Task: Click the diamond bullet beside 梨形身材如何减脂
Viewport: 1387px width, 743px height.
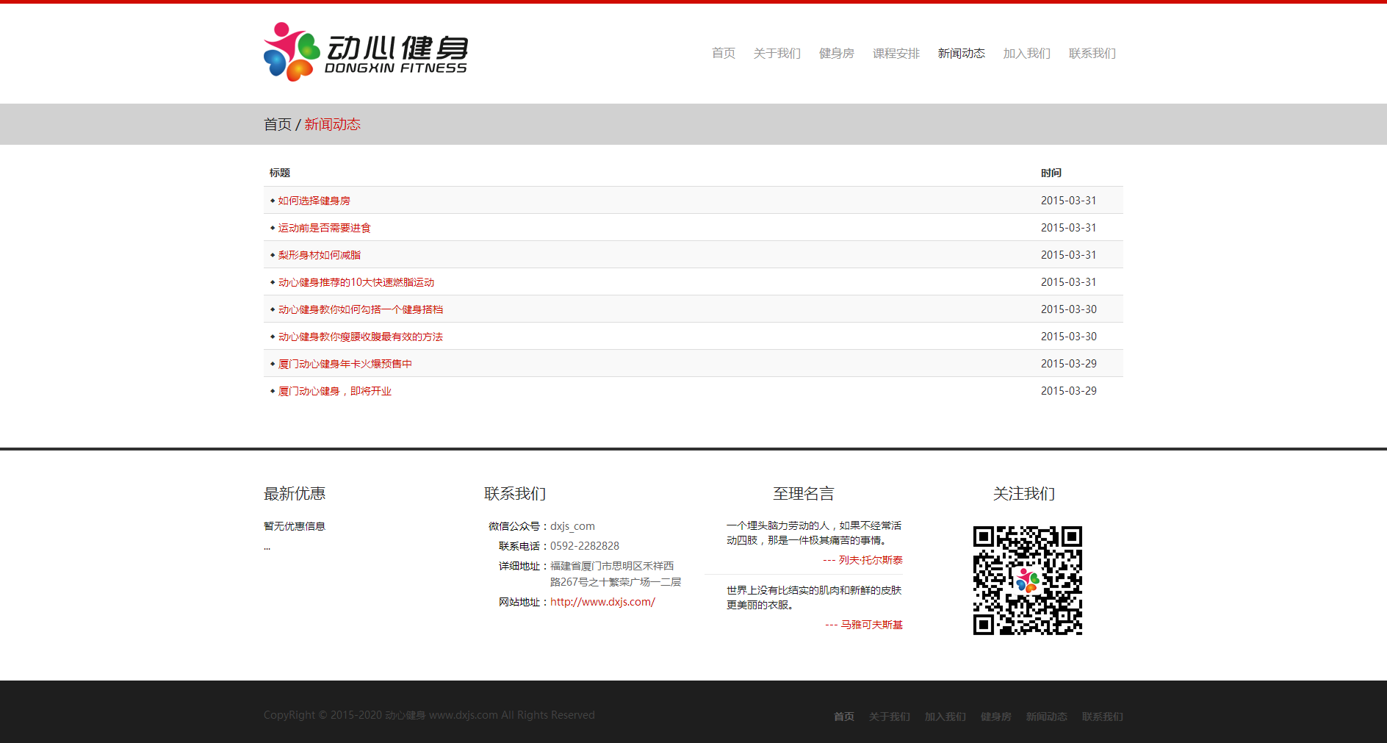Action: coord(272,254)
